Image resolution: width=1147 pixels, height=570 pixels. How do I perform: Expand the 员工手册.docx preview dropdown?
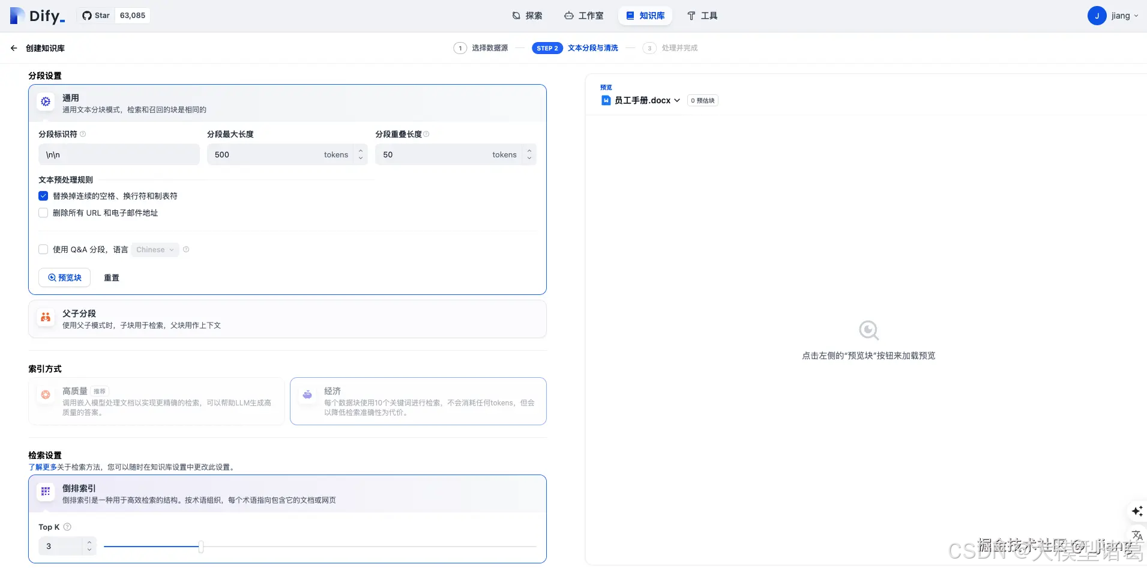pyautogui.click(x=677, y=100)
